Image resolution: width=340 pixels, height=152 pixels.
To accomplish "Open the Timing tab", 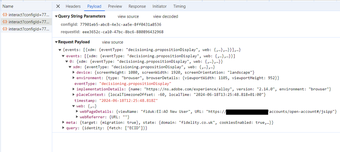I will point(179,6).
